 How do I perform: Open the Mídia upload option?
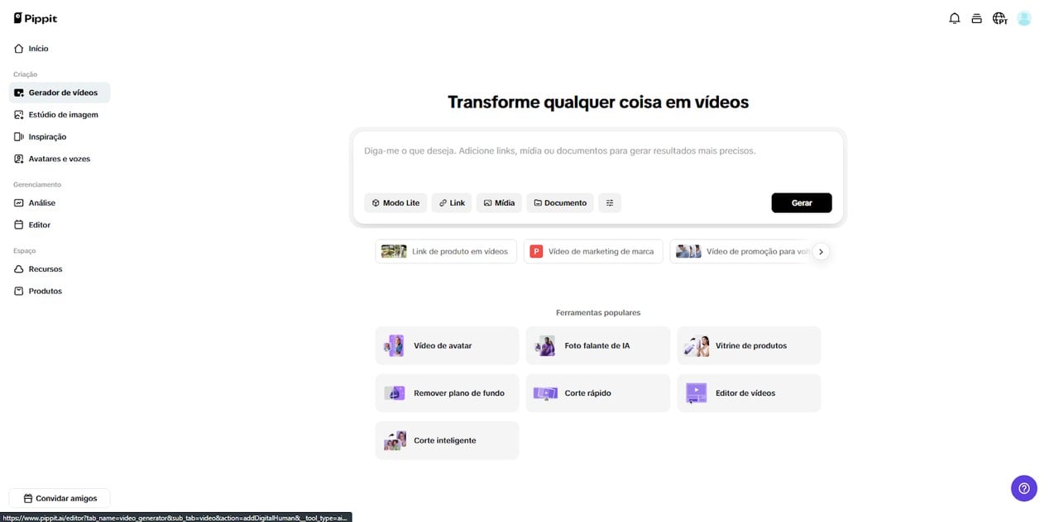pyautogui.click(x=499, y=203)
